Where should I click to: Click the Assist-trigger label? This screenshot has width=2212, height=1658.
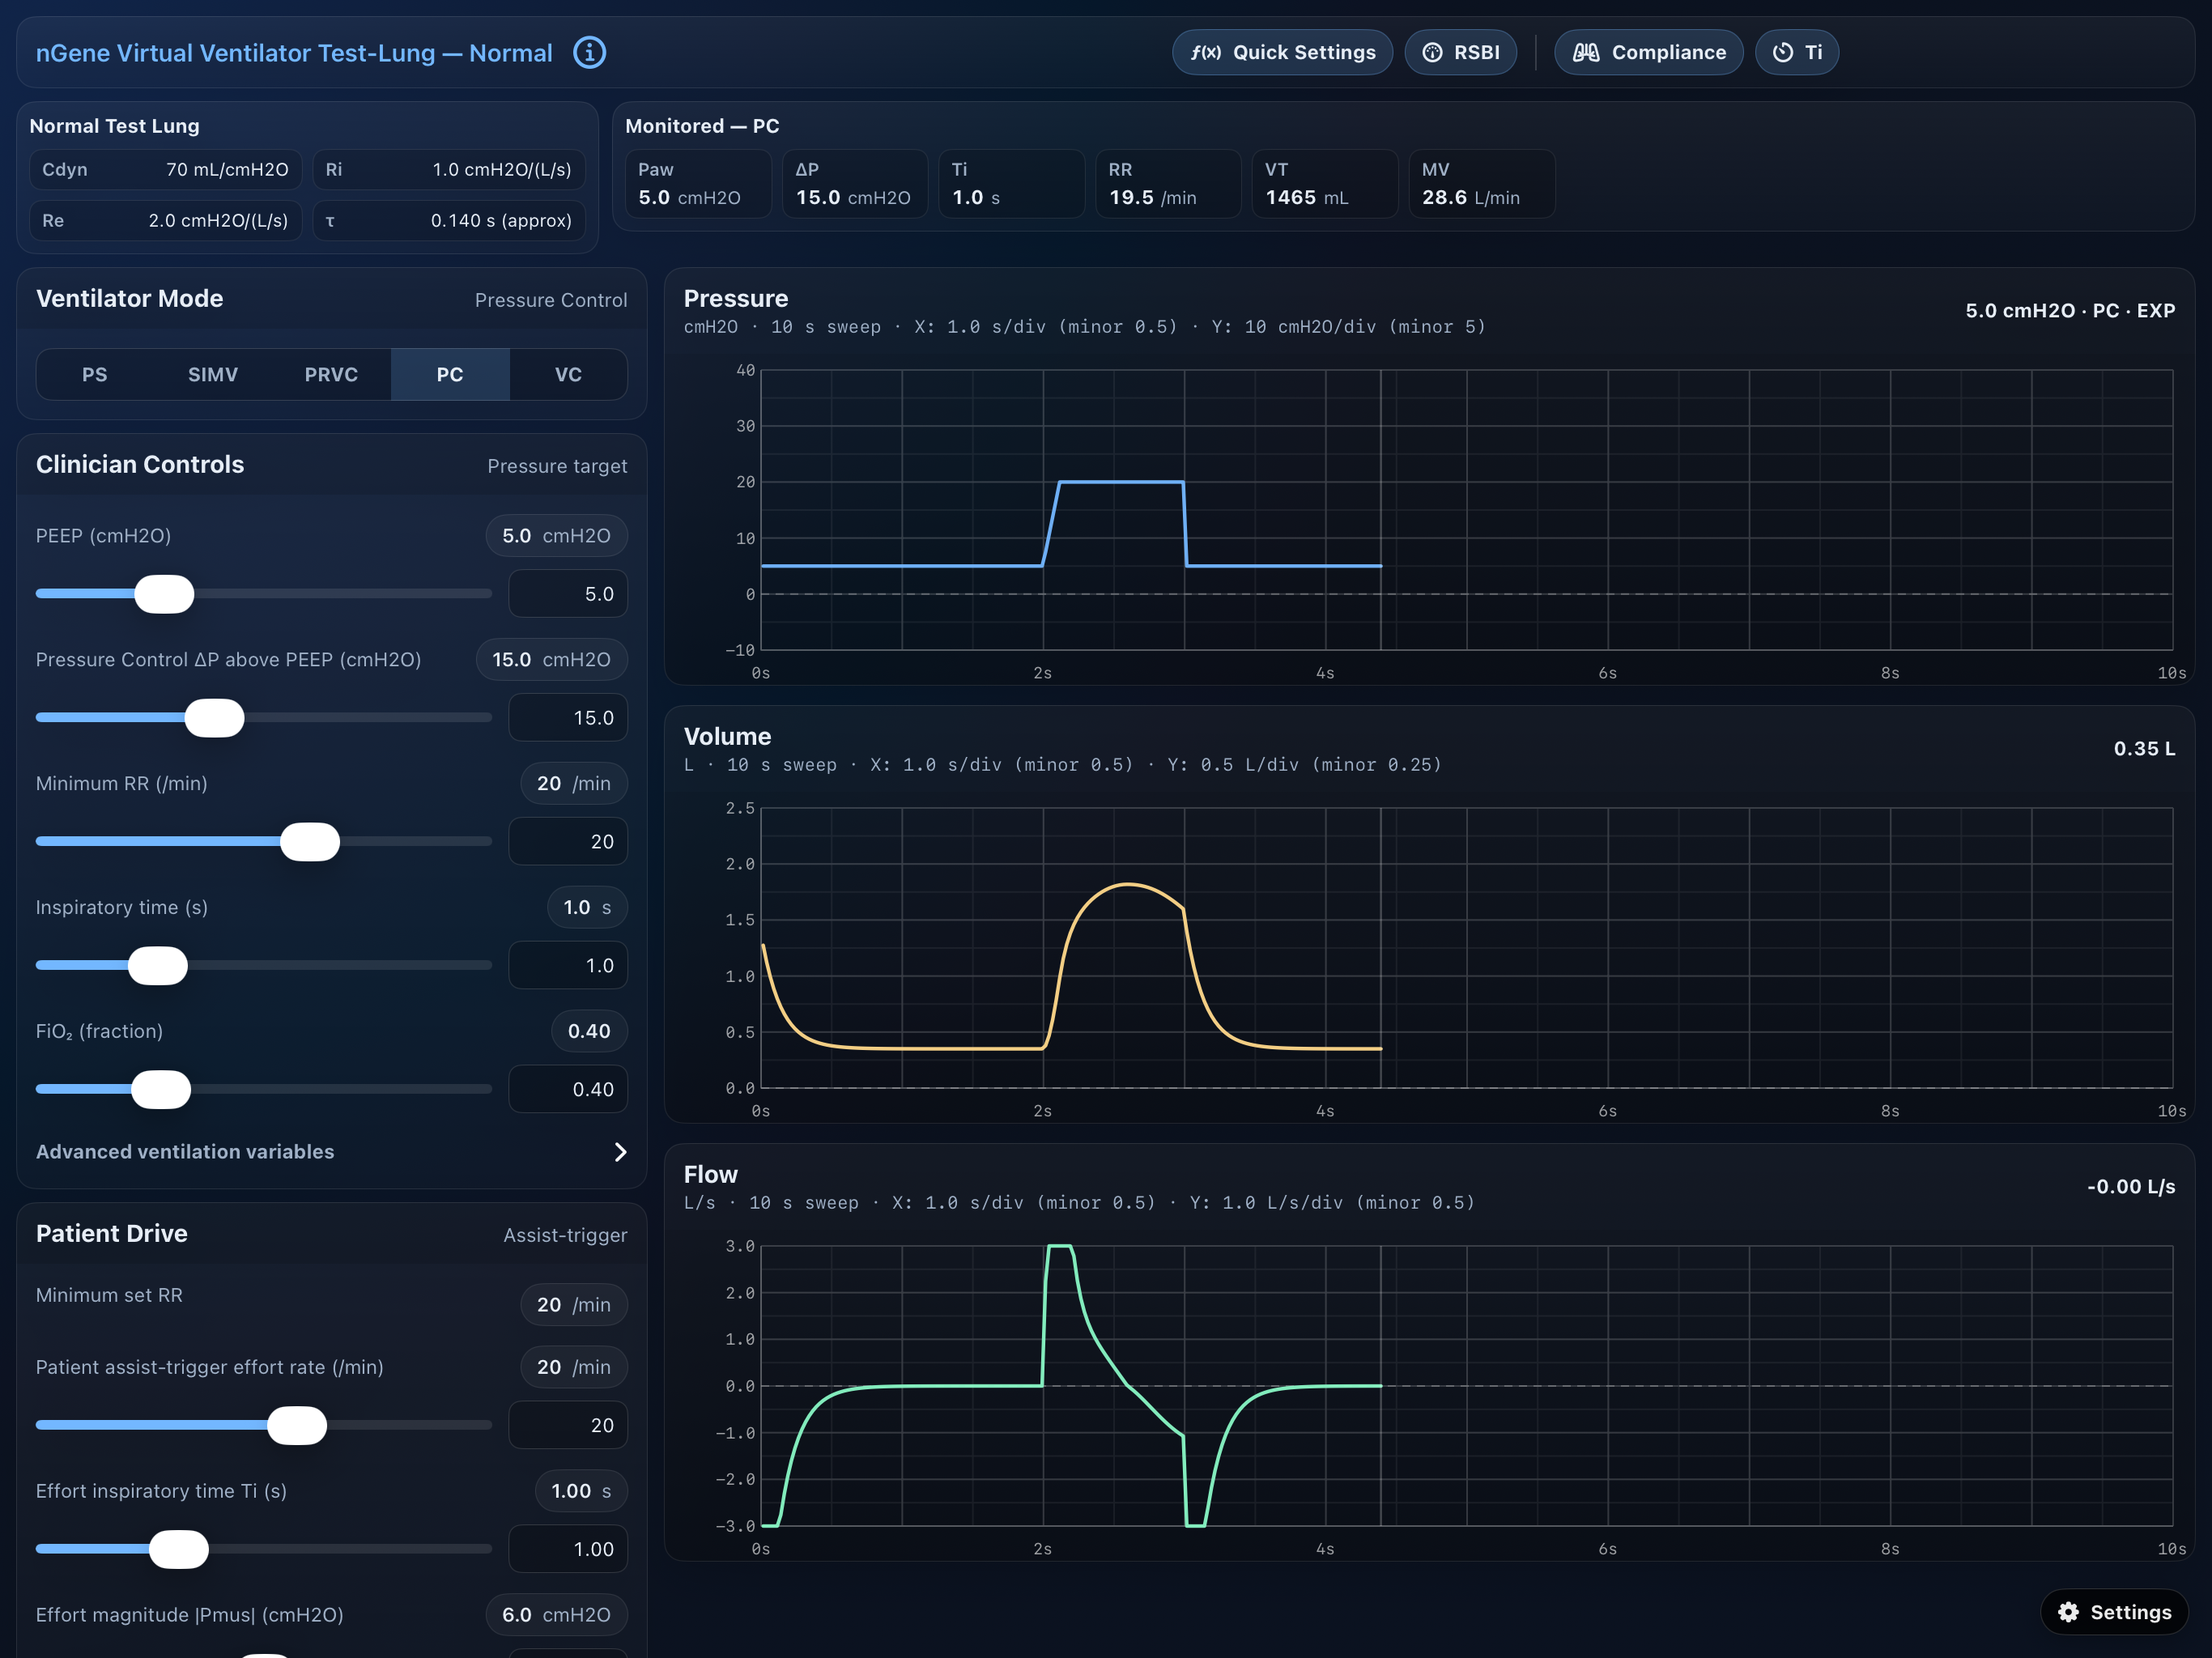[565, 1235]
